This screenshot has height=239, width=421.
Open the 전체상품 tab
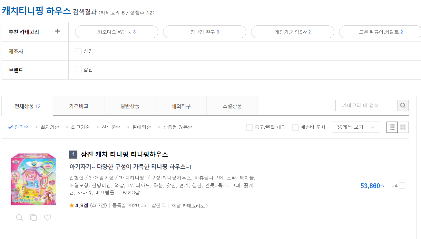pyautogui.click(x=27, y=106)
